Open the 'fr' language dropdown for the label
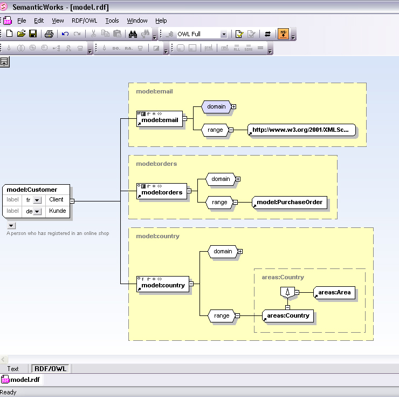Viewport: 399px width, 397px height. click(x=37, y=200)
